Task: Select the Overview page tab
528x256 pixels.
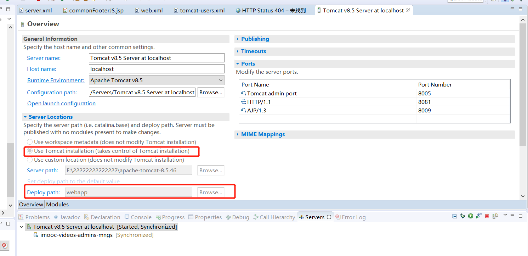Action: click(x=31, y=204)
